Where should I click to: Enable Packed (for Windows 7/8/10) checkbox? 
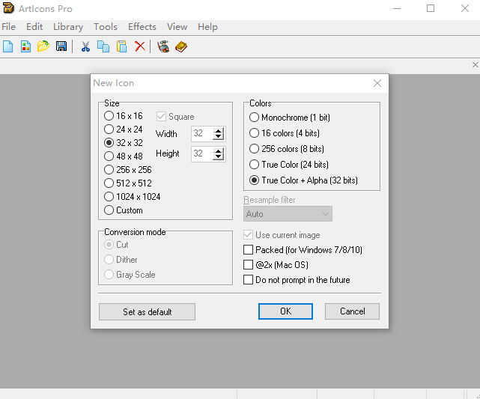coord(249,250)
